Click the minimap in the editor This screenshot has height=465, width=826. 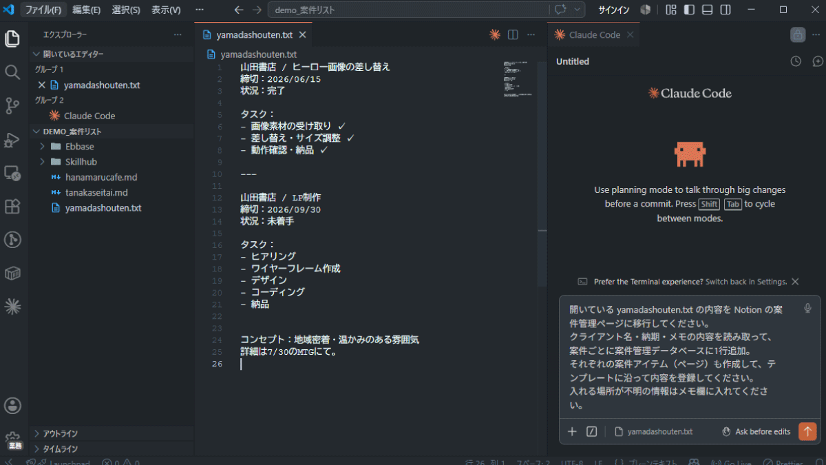518,79
